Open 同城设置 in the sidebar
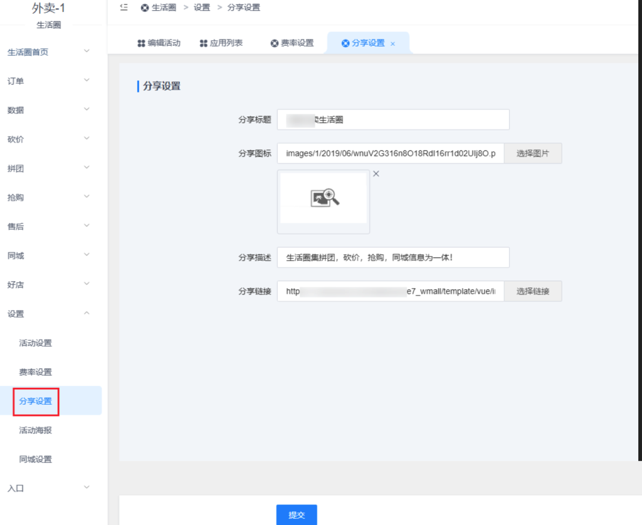642x525 pixels. (x=35, y=459)
